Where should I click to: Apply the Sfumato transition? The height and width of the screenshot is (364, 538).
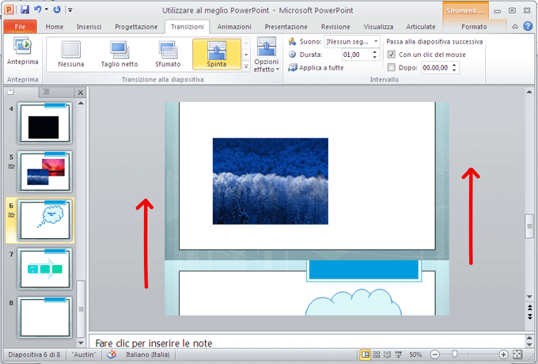[168, 55]
